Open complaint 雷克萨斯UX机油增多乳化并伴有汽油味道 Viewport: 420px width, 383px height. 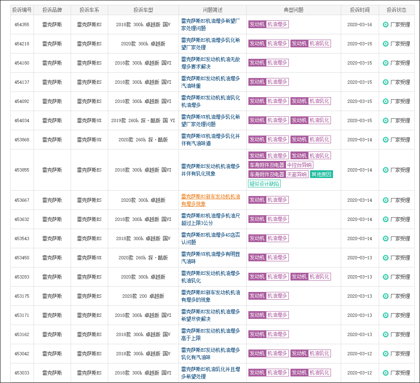click(210, 140)
